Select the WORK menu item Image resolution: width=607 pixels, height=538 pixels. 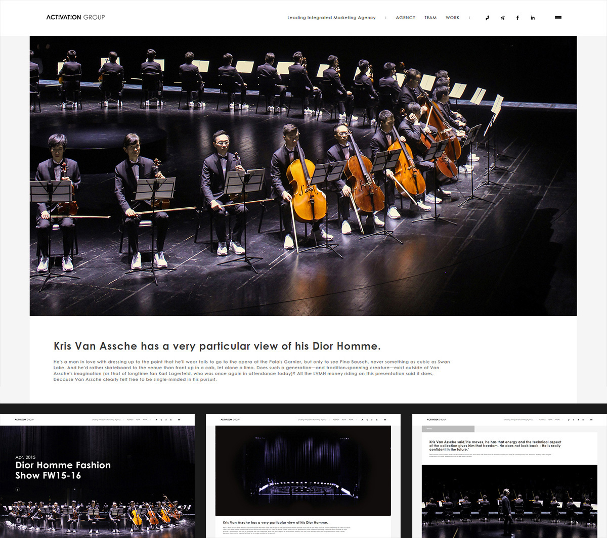pyautogui.click(x=452, y=18)
